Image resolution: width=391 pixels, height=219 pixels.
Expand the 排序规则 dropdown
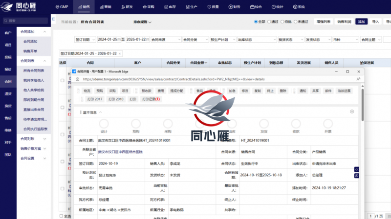pos(143,22)
